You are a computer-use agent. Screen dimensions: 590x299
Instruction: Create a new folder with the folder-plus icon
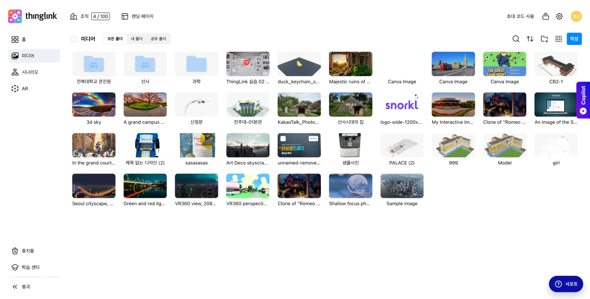pyautogui.click(x=544, y=39)
